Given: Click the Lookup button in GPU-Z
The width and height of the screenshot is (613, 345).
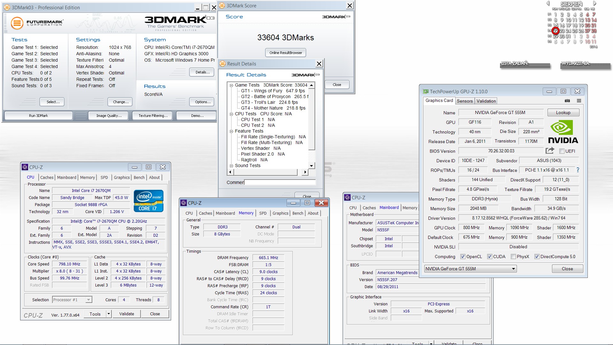Looking at the screenshot, I should pyautogui.click(x=563, y=112).
